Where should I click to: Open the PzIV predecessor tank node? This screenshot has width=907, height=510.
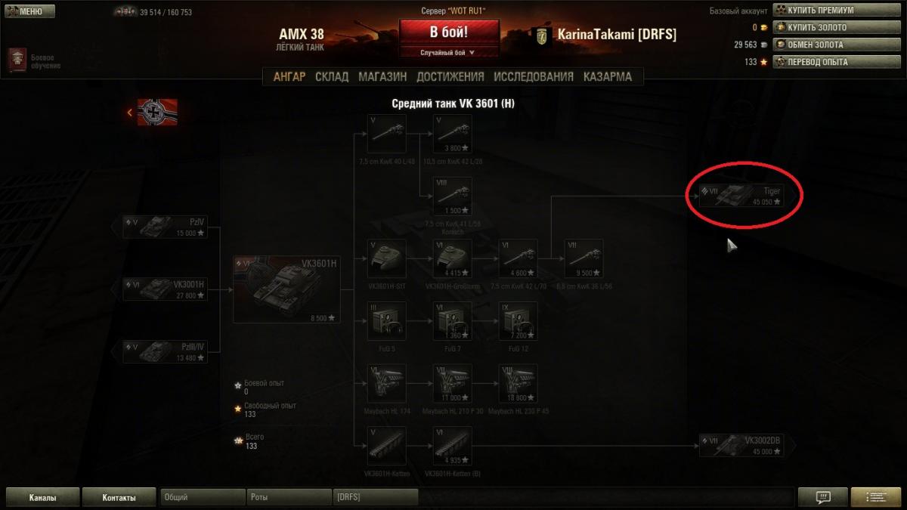(x=166, y=227)
